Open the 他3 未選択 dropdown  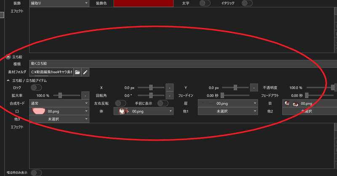[59, 119]
